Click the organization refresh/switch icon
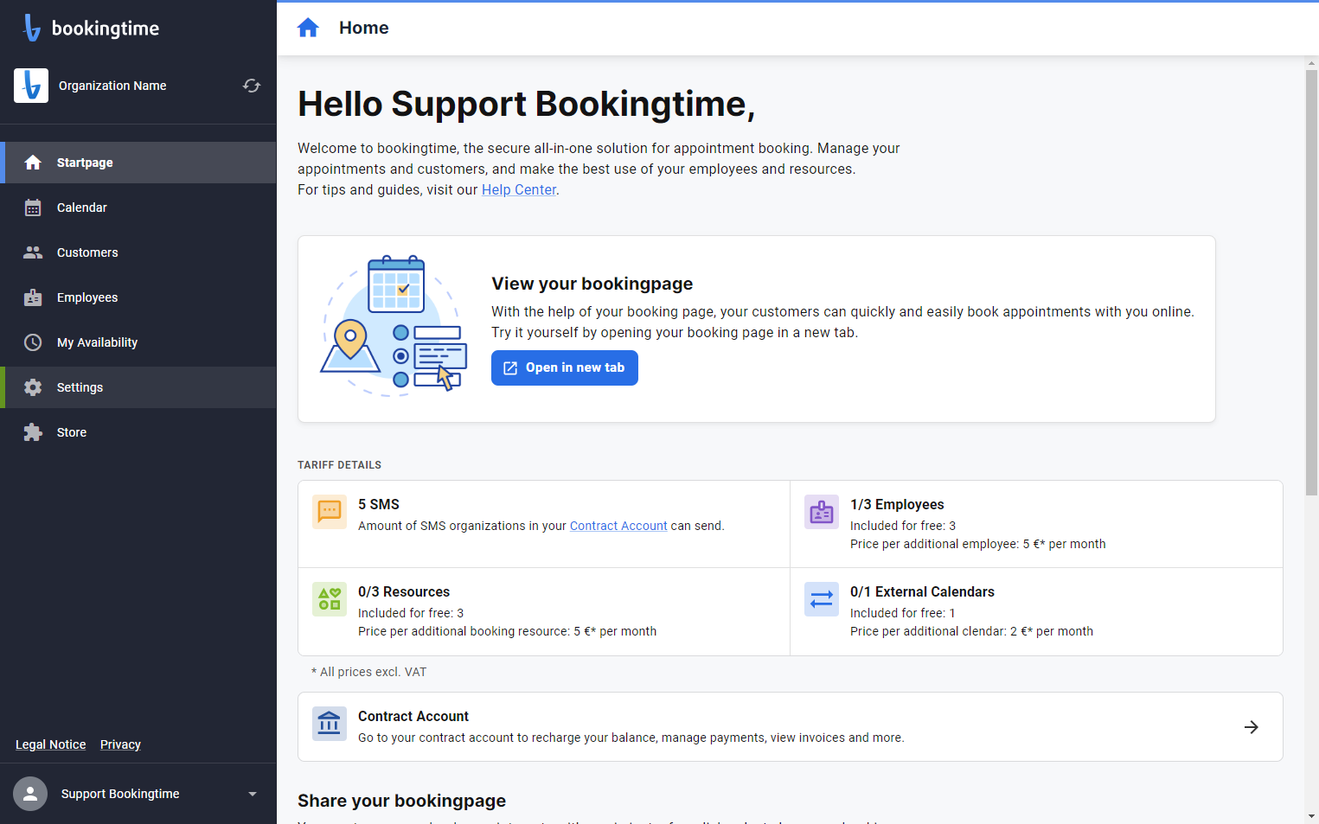 tap(252, 86)
